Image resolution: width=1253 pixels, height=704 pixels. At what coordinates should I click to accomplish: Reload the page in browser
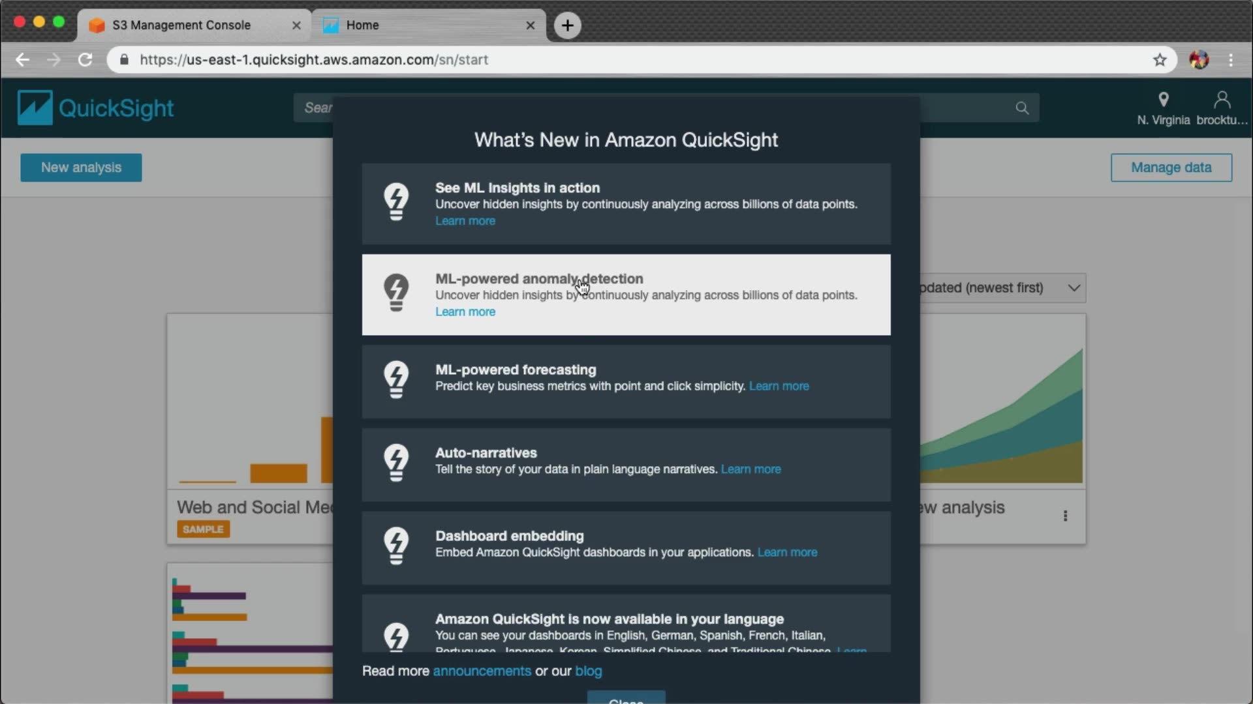[85, 60]
